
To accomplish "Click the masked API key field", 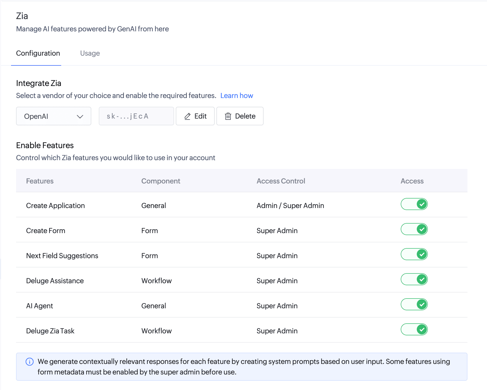I will [136, 116].
